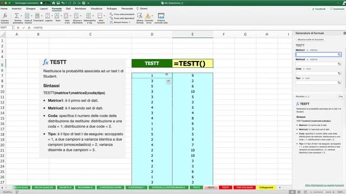Select the CONFIDENZA.NORM sheet tab
Image resolution: width=346 pixels, height=194 pixels.
coord(110,188)
